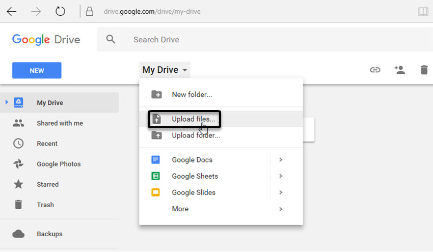
Task: Click the yellow Google Slides icon
Action: coord(155,192)
